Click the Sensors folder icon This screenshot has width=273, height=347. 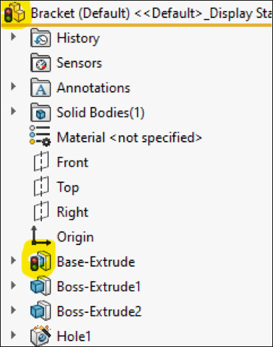pyautogui.click(x=41, y=63)
